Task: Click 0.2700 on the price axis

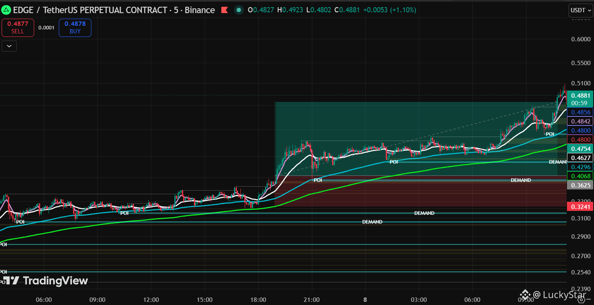Action: point(580,256)
